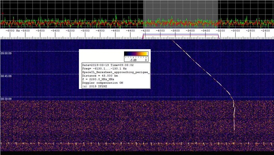
Task: Click the f = 2280.0_MHz_MHz line
Action: click(98, 79)
